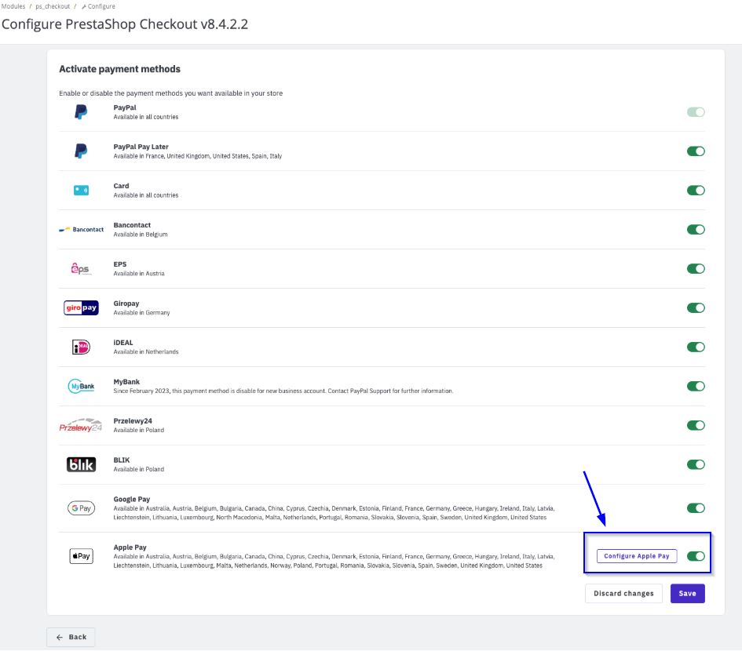Click the iDEAL logo icon
This screenshot has width=742, height=651.
[x=81, y=347]
